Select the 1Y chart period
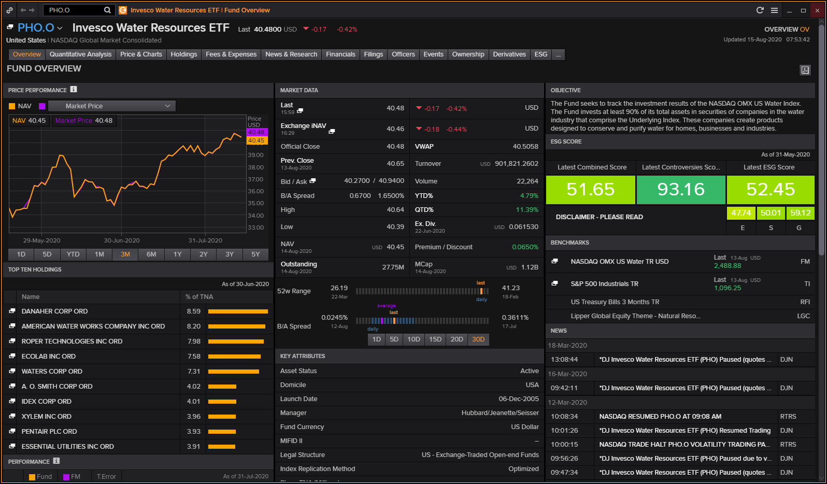The width and height of the screenshot is (827, 484). click(x=178, y=254)
